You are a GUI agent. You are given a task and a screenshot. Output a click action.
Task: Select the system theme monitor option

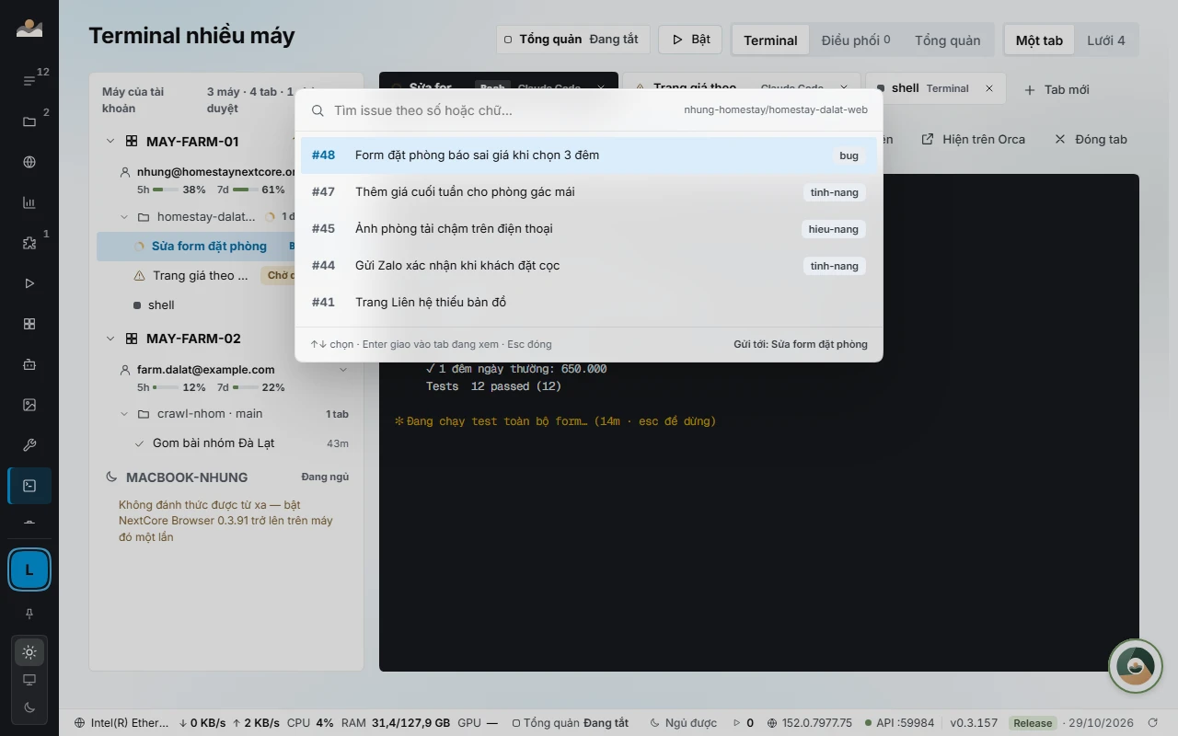click(29, 680)
